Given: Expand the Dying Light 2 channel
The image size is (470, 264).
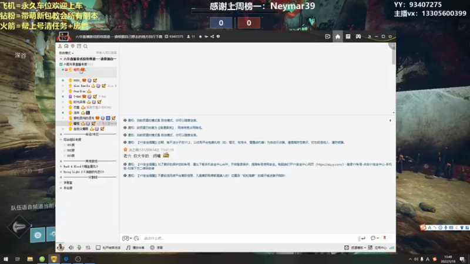Looking at the screenshot, I should [61, 172].
